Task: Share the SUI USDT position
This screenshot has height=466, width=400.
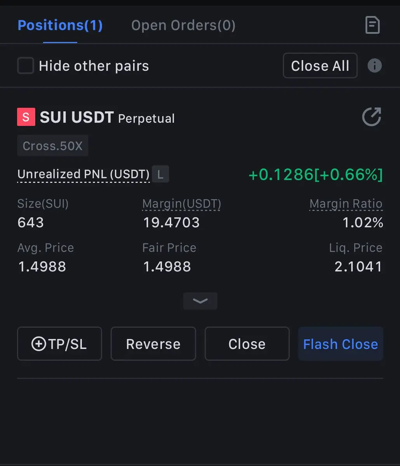Action: click(x=372, y=117)
